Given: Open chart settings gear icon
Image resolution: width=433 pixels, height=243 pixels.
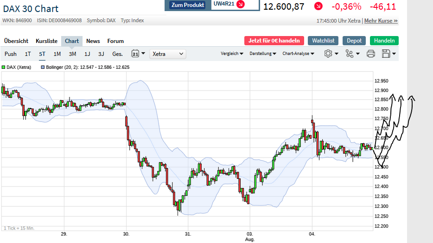Looking at the screenshot, I should click(x=328, y=54).
